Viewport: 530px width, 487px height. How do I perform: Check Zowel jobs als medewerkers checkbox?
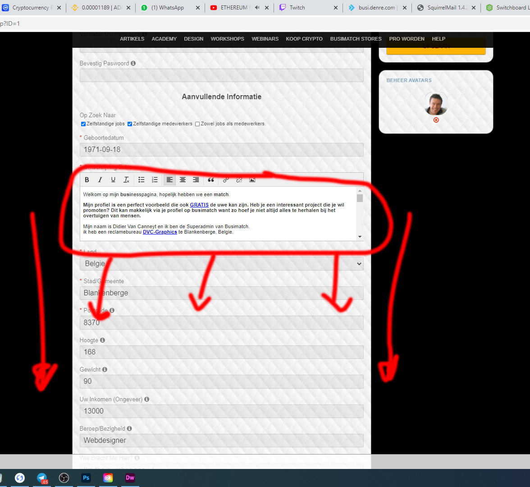pos(197,124)
